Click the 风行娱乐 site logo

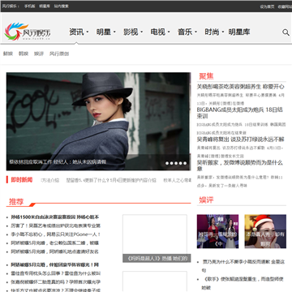[28, 32]
